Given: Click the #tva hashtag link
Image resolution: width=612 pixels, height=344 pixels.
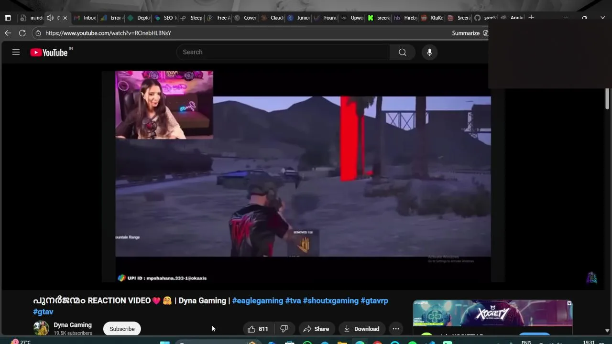Looking at the screenshot, I should [293, 301].
